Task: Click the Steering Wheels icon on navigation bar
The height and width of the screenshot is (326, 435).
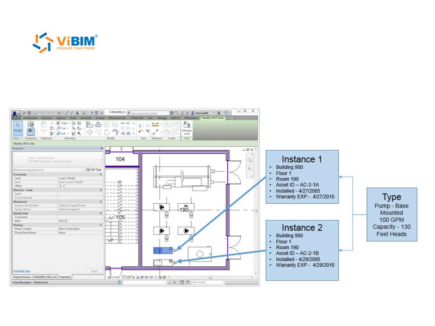Action: pyautogui.click(x=250, y=160)
